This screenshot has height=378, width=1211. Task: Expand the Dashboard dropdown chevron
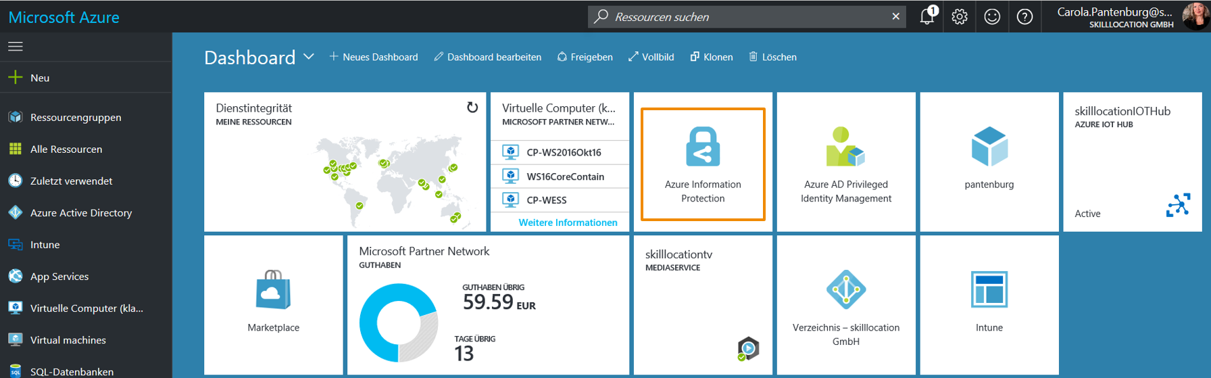coord(309,57)
